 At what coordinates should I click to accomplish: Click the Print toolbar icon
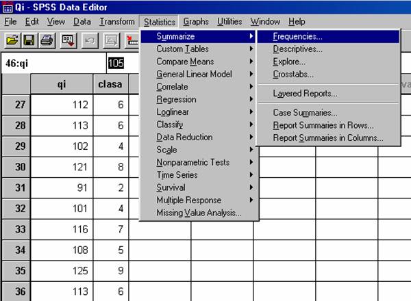(47, 40)
